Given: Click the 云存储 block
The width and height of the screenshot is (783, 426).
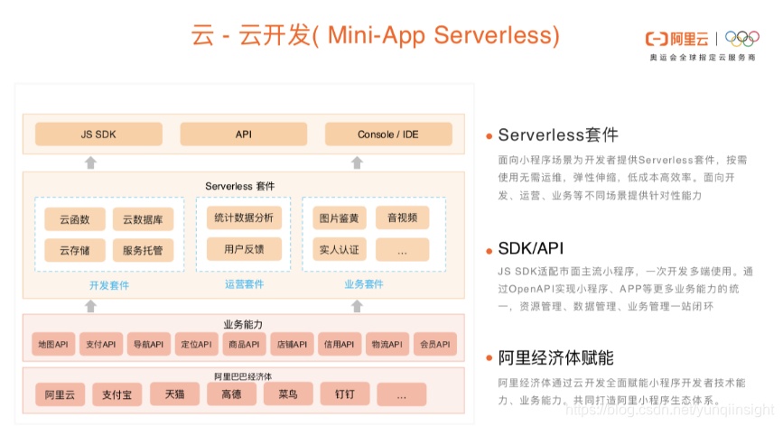Looking at the screenshot, I should tap(75, 250).
